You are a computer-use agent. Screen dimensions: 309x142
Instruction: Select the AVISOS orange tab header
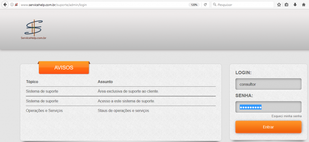pyautogui.click(x=64, y=68)
